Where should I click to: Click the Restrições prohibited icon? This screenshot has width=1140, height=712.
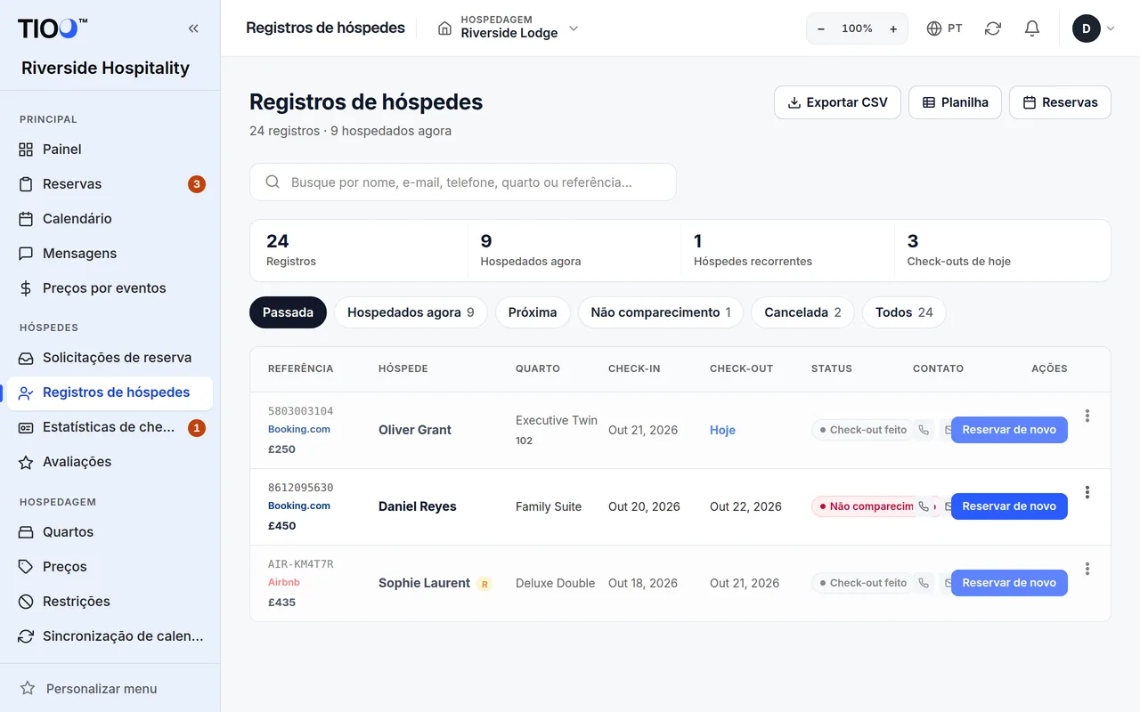(x=26, y=602)
